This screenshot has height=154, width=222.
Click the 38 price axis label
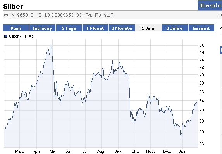[x=201, y=83]
